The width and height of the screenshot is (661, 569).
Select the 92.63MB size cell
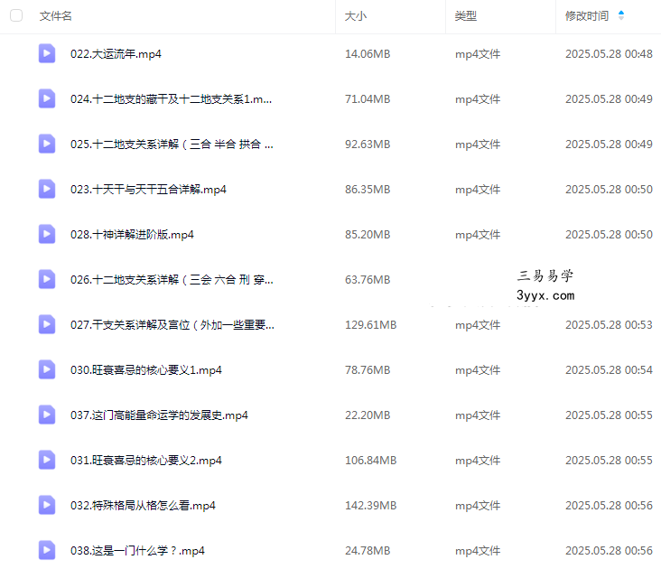click(x=368, y=145)
